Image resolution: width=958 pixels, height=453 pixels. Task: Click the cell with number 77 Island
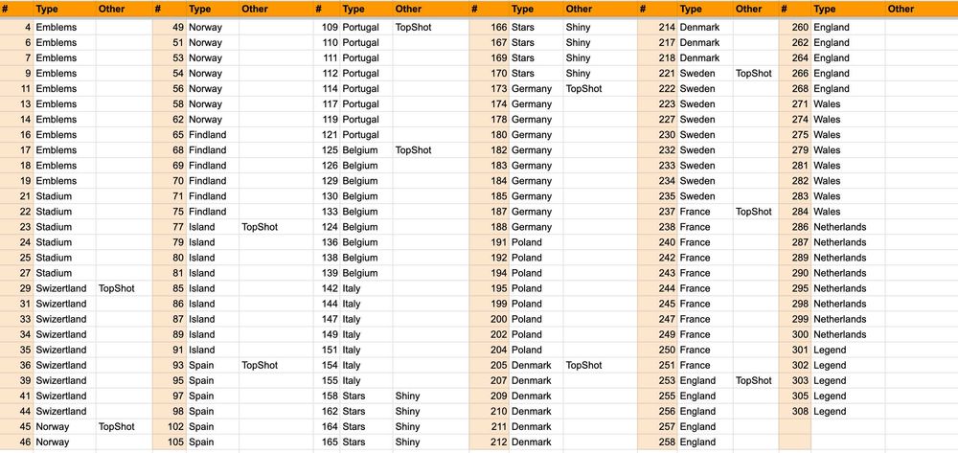[170, 227]
